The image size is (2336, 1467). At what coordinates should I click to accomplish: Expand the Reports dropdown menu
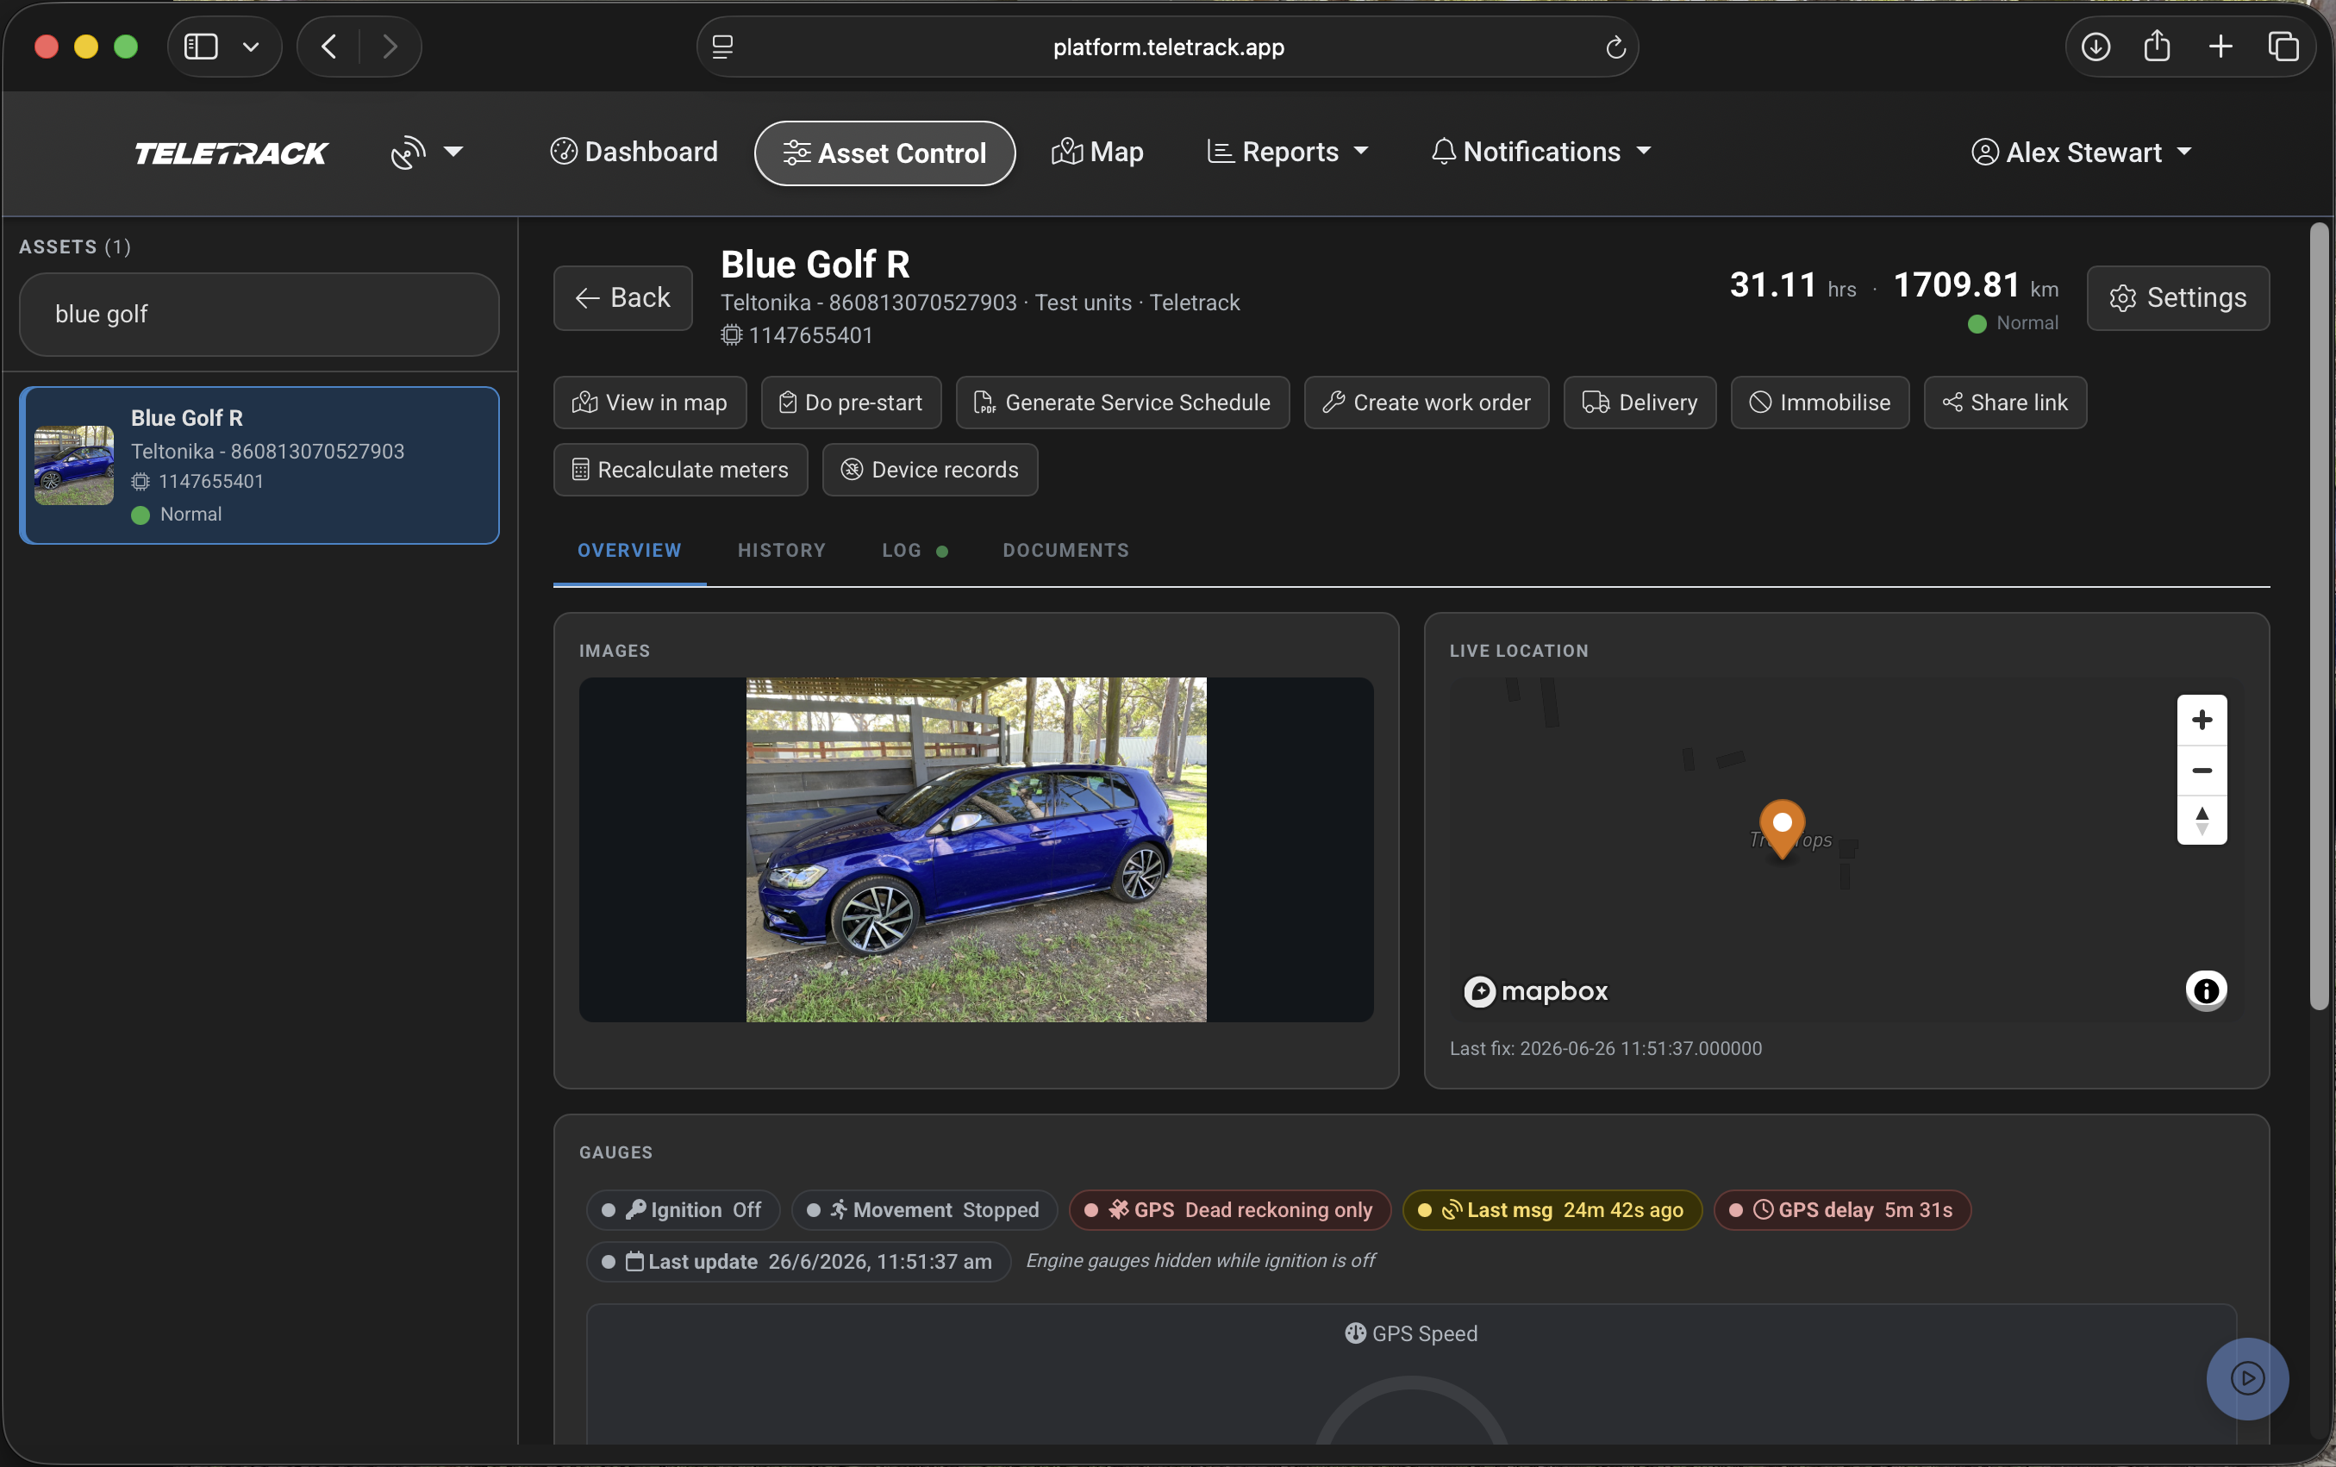(x=1287, y=153)
